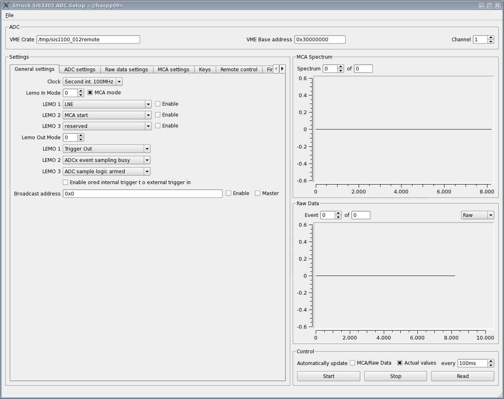
Task: Open Lemo In LEMO 2 MCA start dropdown
Action: pos(107,115)
